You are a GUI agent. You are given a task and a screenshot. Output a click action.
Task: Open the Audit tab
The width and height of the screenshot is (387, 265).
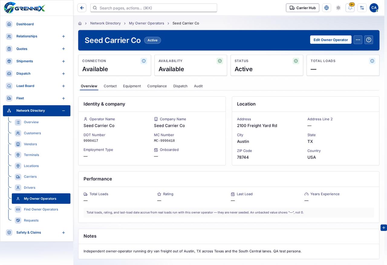(x=198, y=86)
